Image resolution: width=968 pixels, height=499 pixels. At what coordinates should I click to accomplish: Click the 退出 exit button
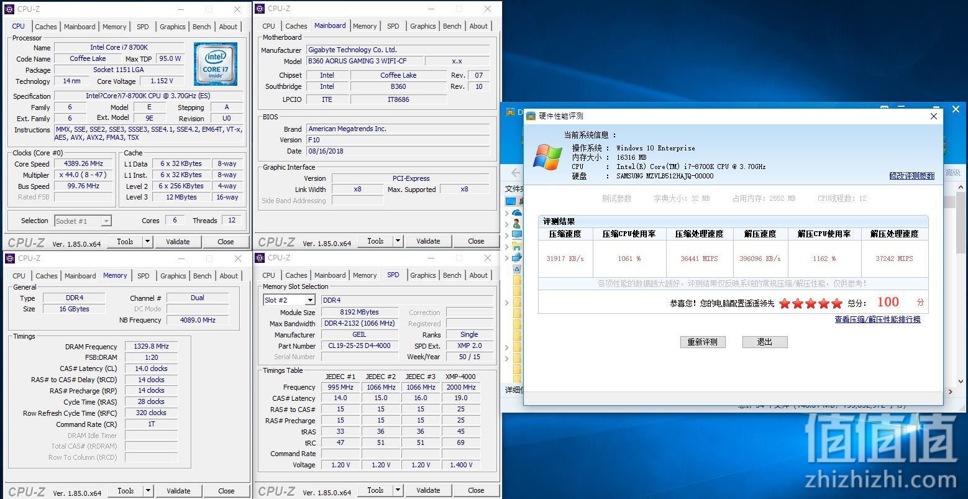pyautogui.click(x=765, y=342)
